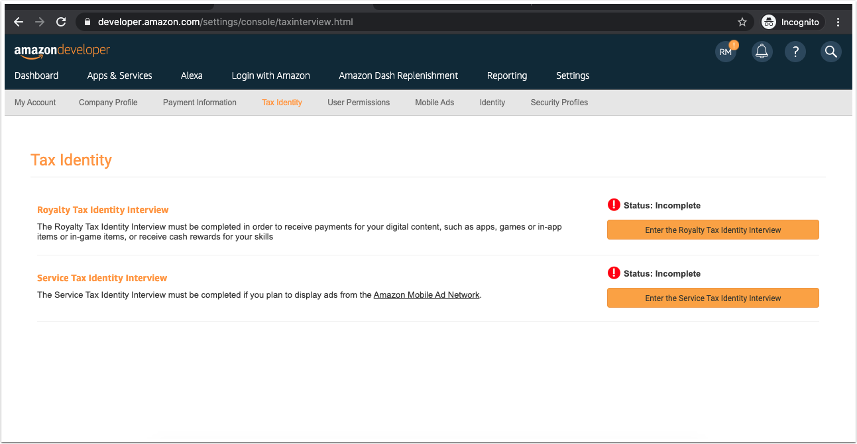Click the amazon developer logo

62,51
